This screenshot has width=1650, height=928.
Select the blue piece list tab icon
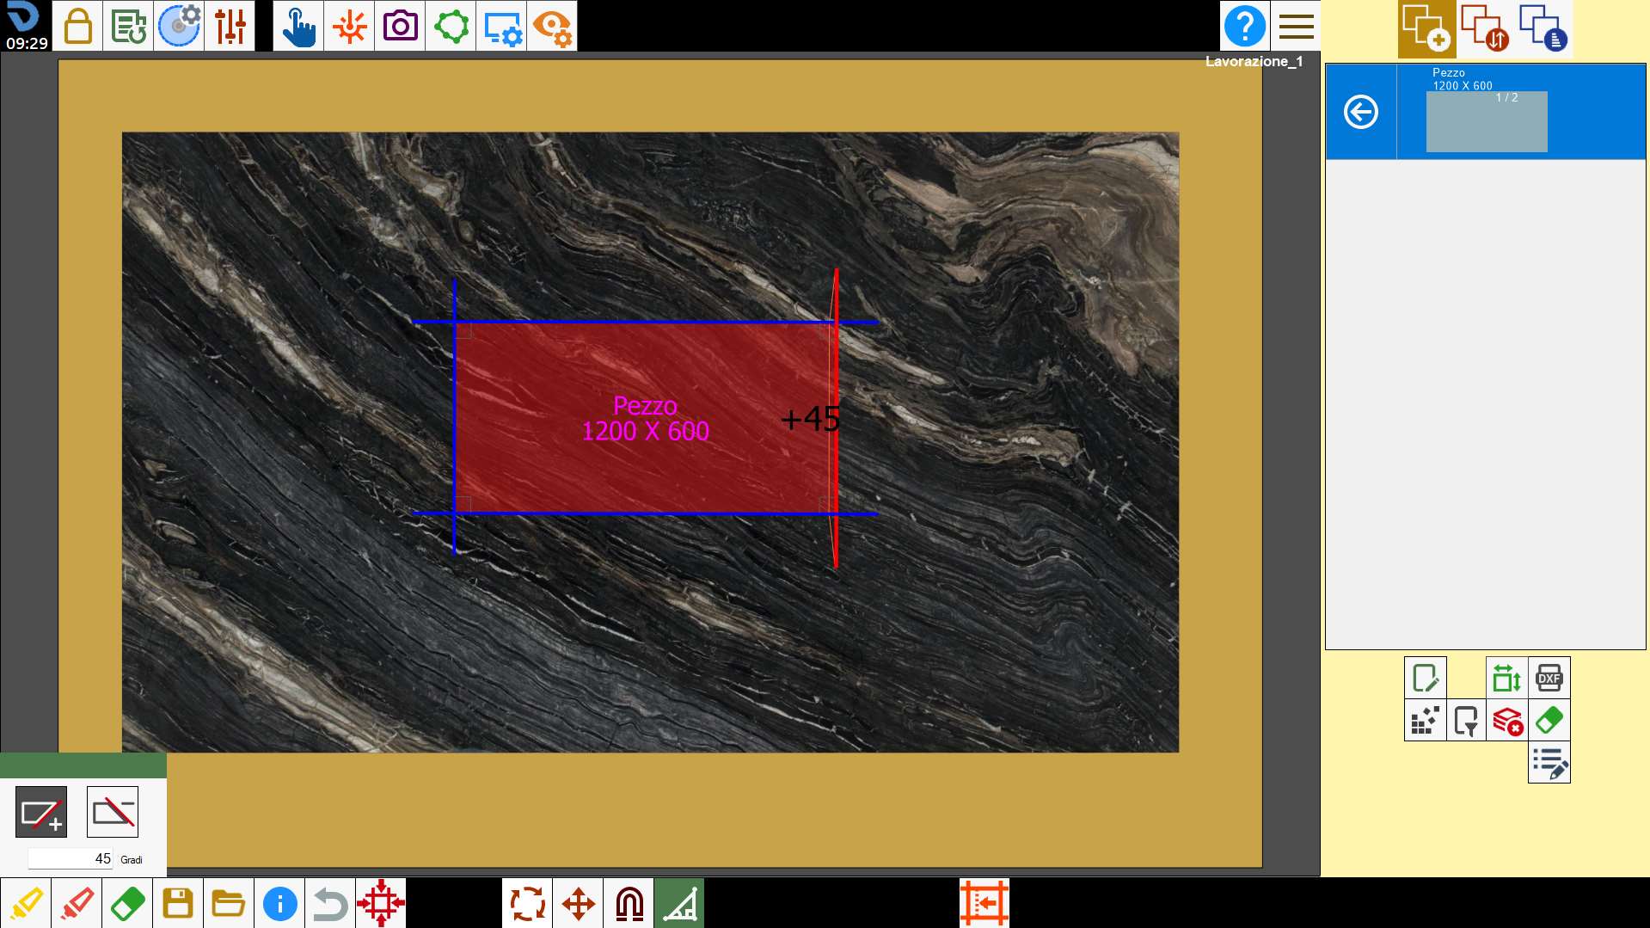pyautogui.click(x=1543, y=29)
